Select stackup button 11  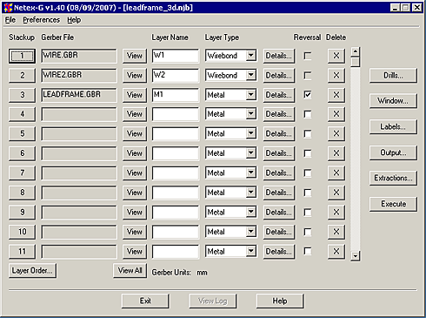pyautogui.click(x=22, y=252)
